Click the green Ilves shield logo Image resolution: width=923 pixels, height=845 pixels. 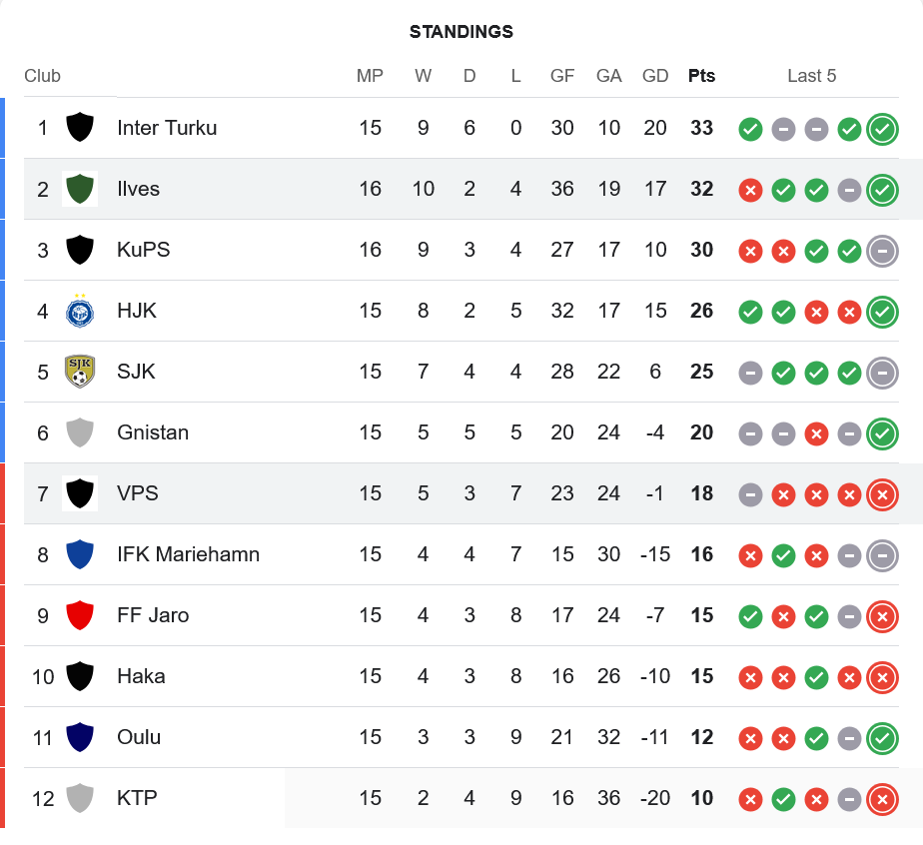pos(80,190)
